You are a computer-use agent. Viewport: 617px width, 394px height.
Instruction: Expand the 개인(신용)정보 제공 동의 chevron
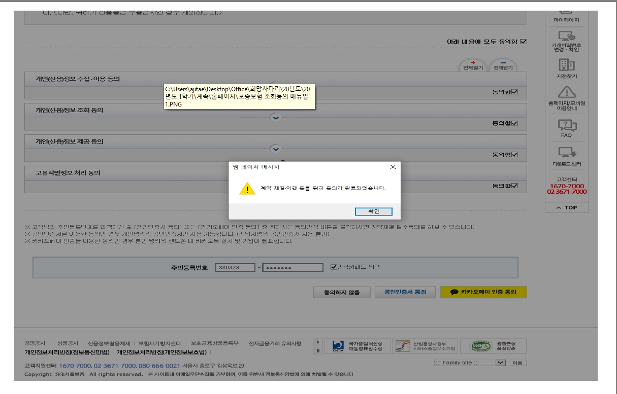point(276,149)
